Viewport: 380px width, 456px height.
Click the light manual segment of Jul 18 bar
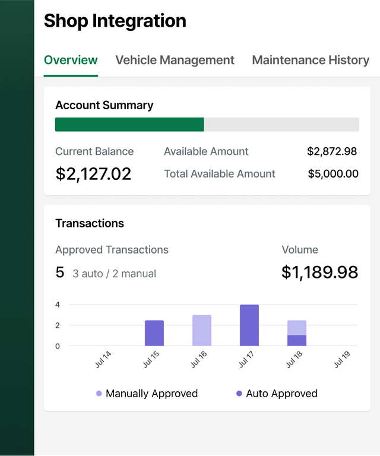pos(297,328)
